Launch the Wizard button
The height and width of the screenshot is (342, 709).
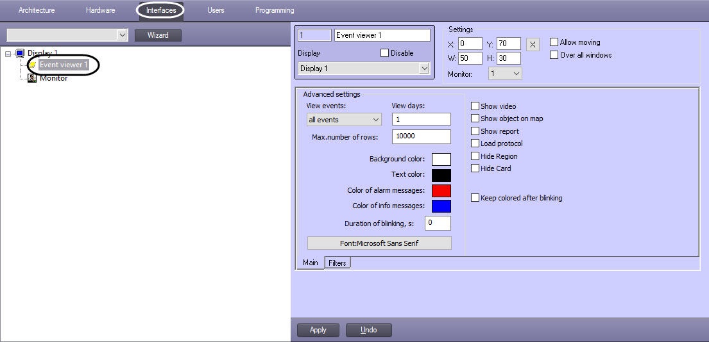tap(158, 35)
